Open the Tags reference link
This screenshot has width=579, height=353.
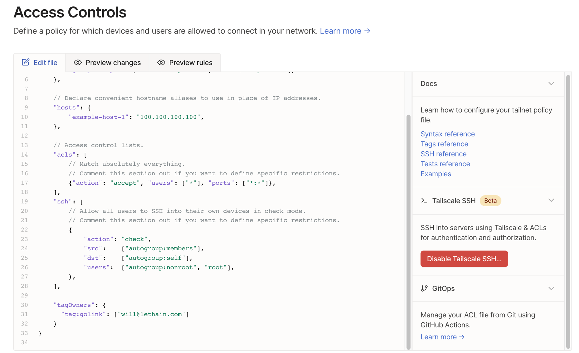(x=444, y=144)
